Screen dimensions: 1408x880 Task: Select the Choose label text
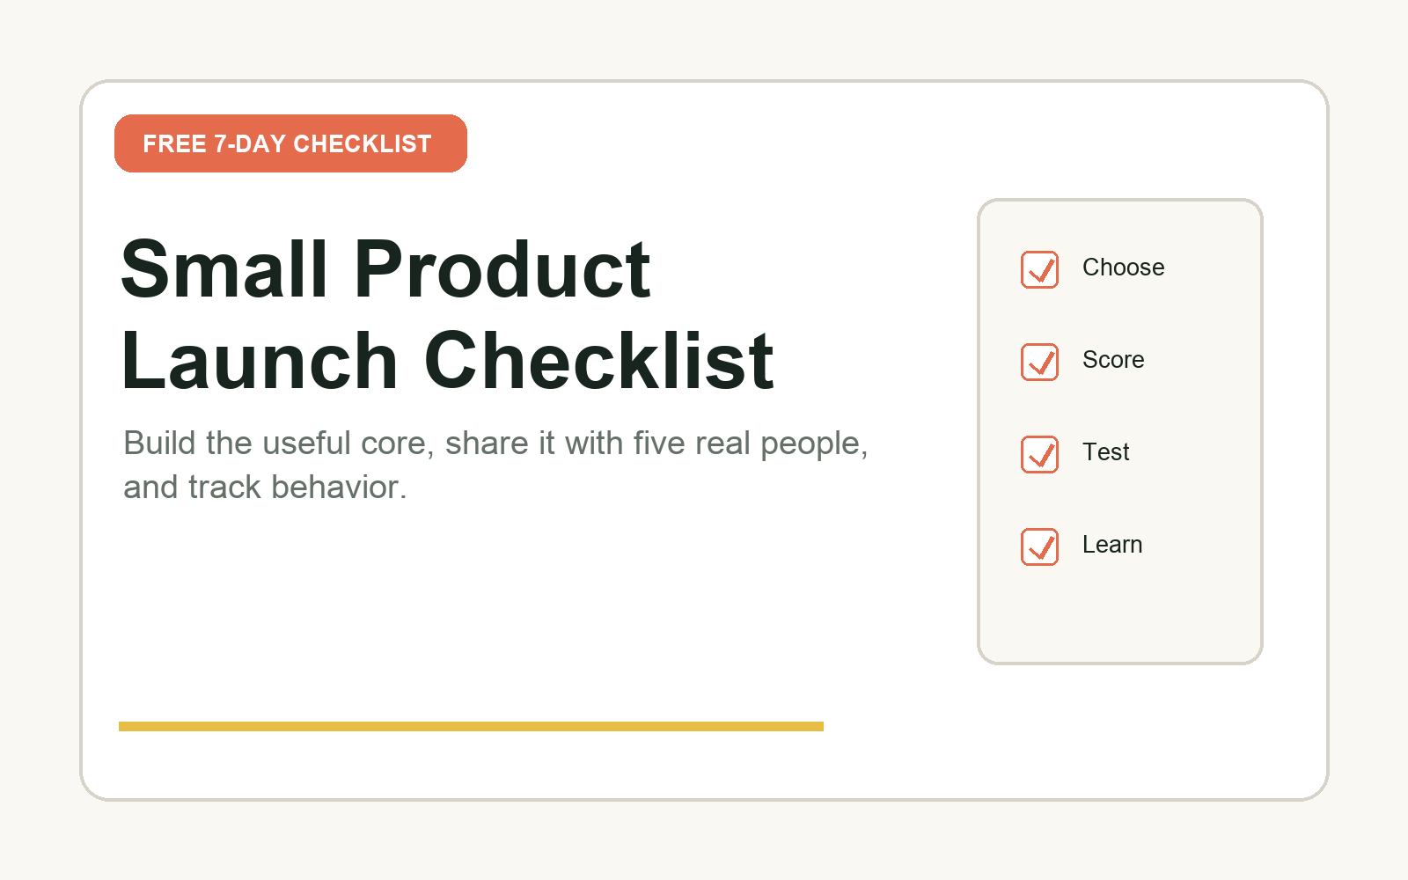click(1123, 268)
